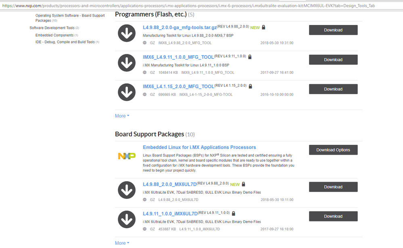The width and height of the screenshot is (403, 248).
Task: Click lock icon next to IMX6_L4.9.11_1.0.0_MFG_TOOL title
Action: point(250,57)
